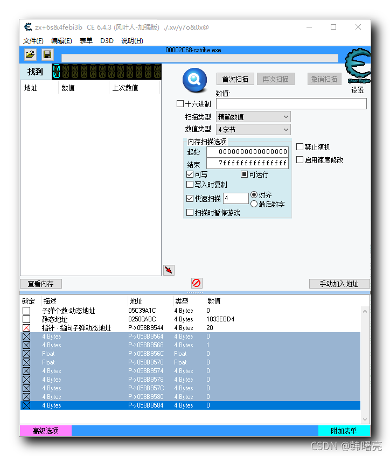Click add address manually (手动加入地址) button

(339, 284)
